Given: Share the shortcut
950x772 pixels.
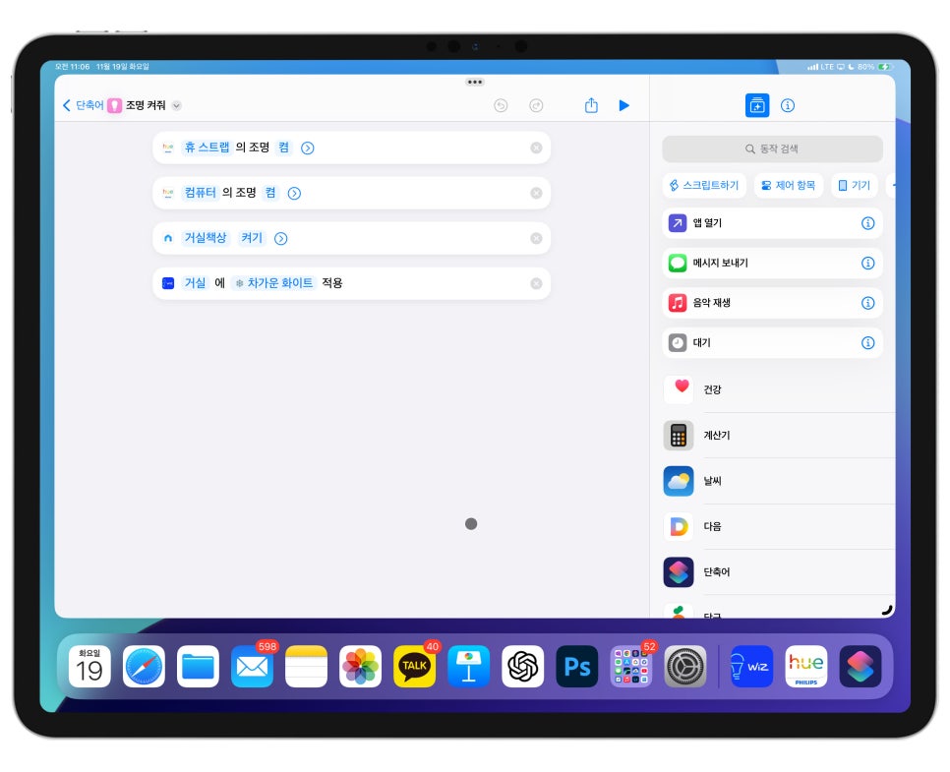Looking at the screenshot, I should [x=591, y=105].
